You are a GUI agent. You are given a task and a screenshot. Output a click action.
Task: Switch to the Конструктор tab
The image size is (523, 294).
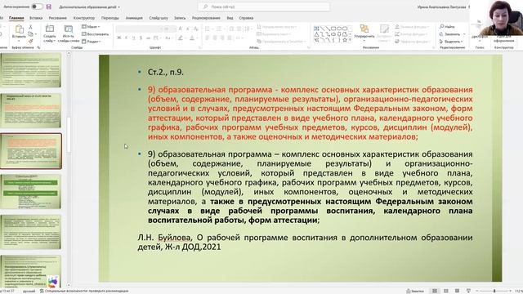click(84, 18)
